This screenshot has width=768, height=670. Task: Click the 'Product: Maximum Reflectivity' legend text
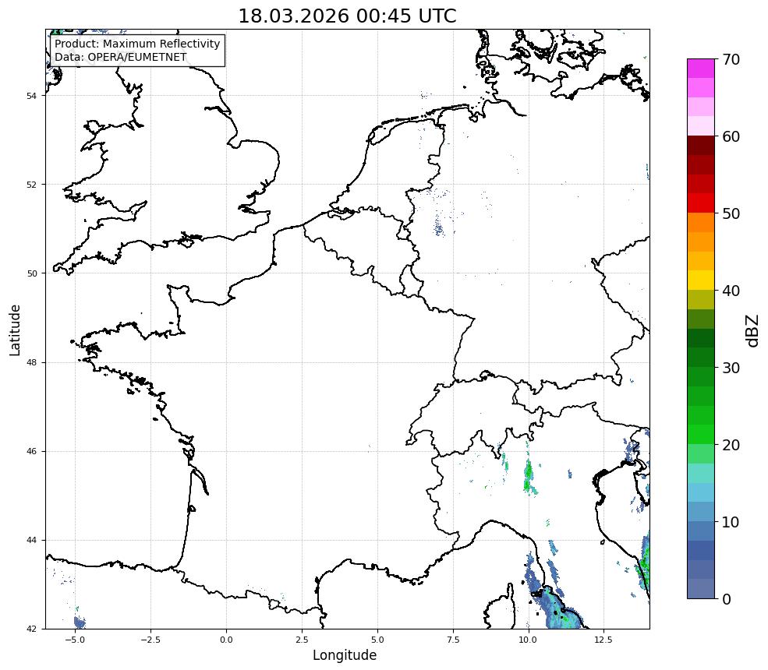tap(137, 44)
